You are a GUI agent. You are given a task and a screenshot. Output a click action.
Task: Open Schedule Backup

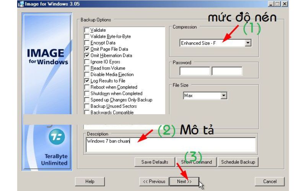[x=238, y=162]
